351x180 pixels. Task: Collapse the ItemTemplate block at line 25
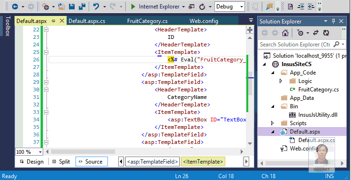(x=46, y=52)
